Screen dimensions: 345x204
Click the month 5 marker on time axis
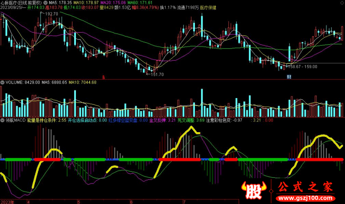pos(79,202)
